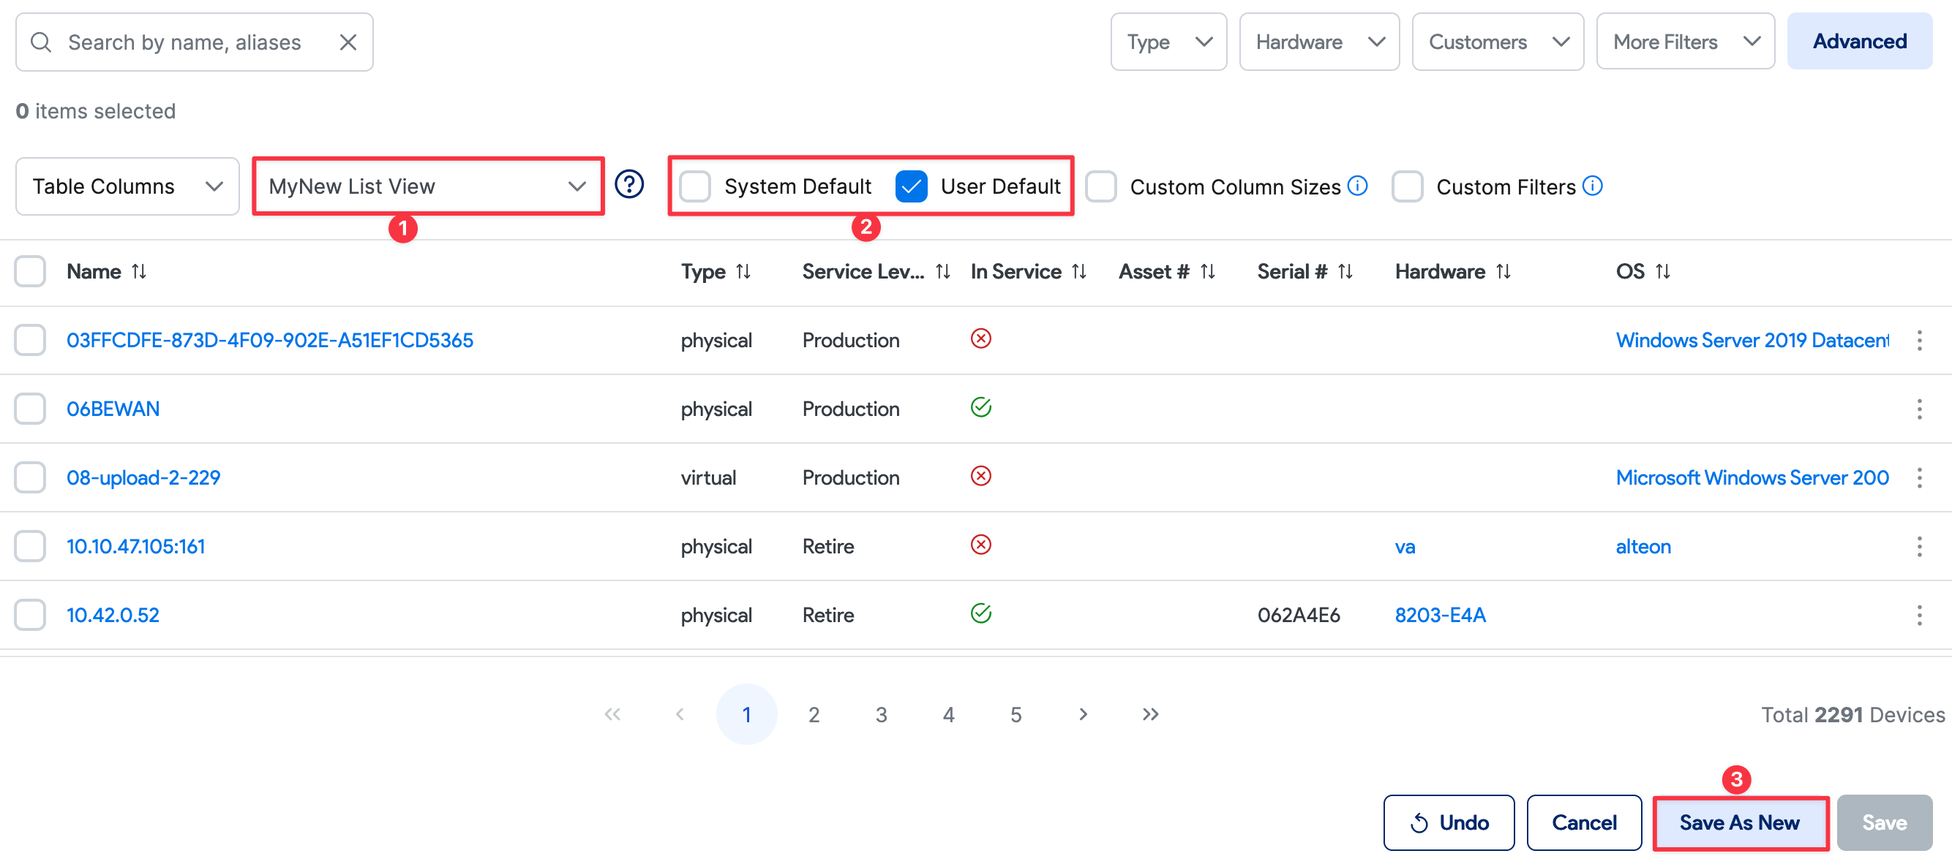Click the last-page double-arrow in pagination

tap(1149, 713)
